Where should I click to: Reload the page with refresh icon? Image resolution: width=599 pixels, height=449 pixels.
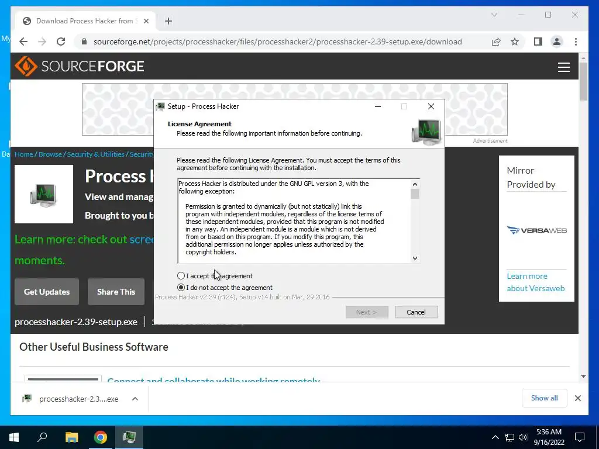[x=61, y=42]
